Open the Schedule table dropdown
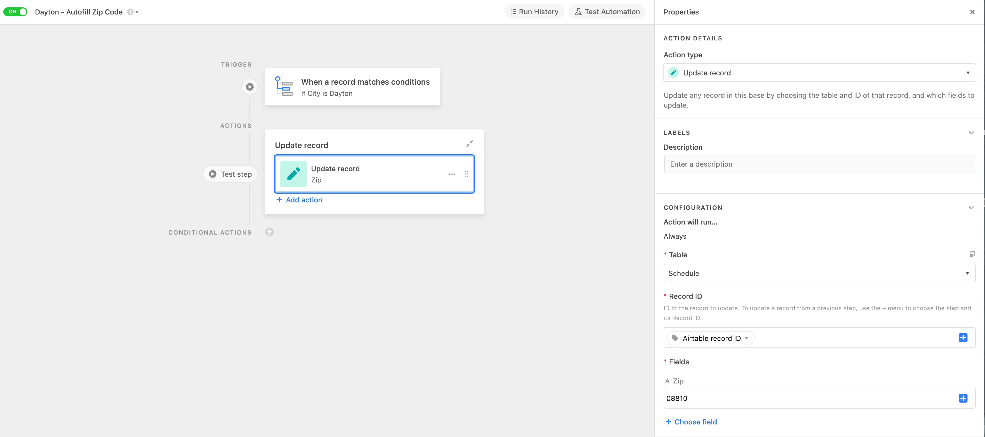 click(x=819, y=273)
